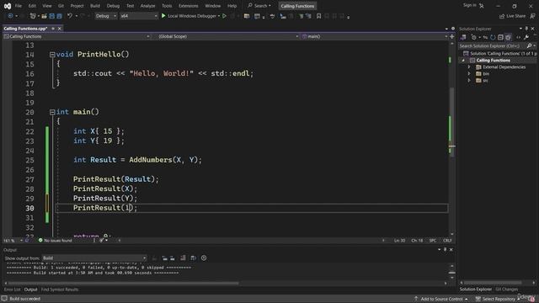Collapse the main function outline box
539x303 pixels.
point(52,112)
